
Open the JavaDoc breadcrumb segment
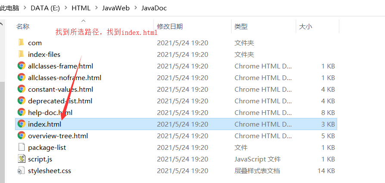[154, 8]
